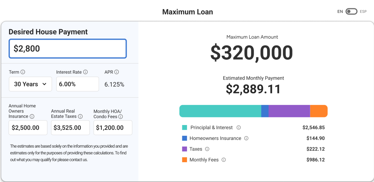
Task: Click the info icon next to Term
Action: pyautogui.click(x=23, y=72)
